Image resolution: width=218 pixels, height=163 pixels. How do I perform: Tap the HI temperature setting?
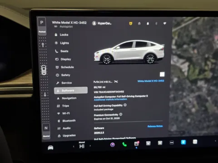click(82, 146)
